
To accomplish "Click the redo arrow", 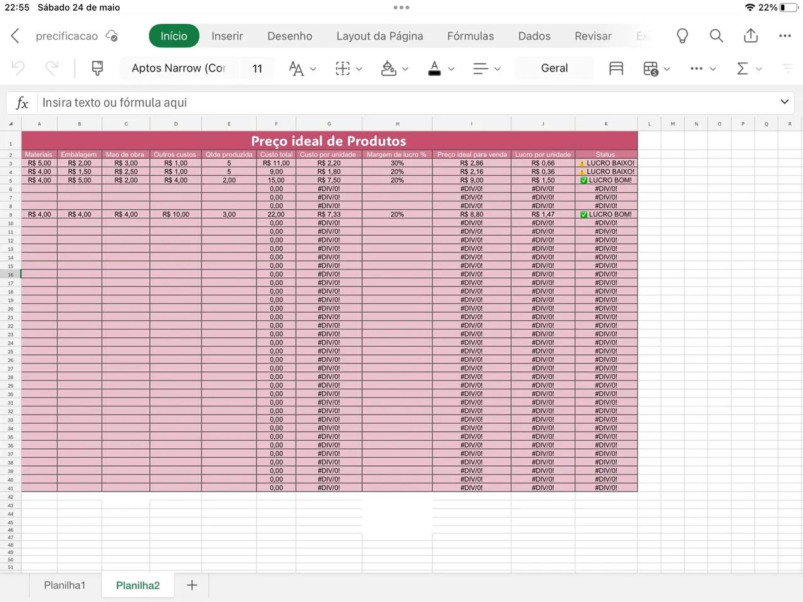I will [x=51, y=68].
